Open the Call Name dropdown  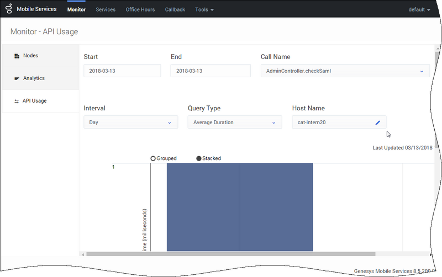(345, 71)
